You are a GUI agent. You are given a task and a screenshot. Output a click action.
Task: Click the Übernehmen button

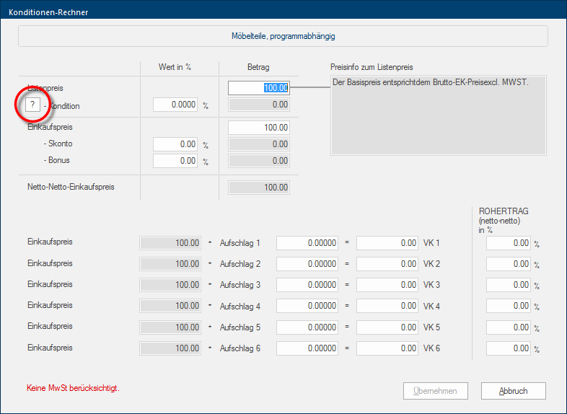[x=435, y=391]
